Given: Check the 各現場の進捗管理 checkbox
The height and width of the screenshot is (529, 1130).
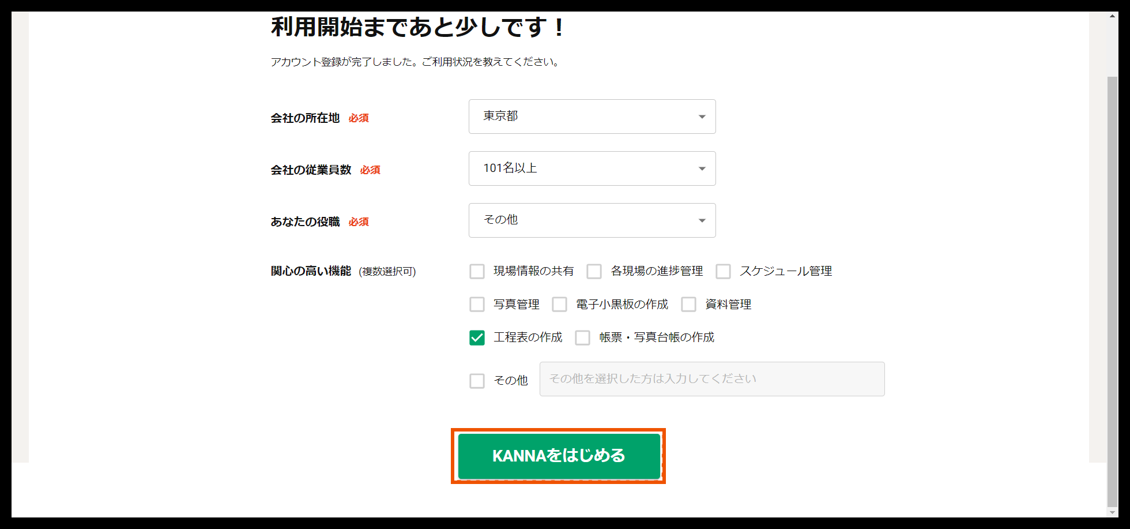Looking at the screenshot, I should 594,271.
